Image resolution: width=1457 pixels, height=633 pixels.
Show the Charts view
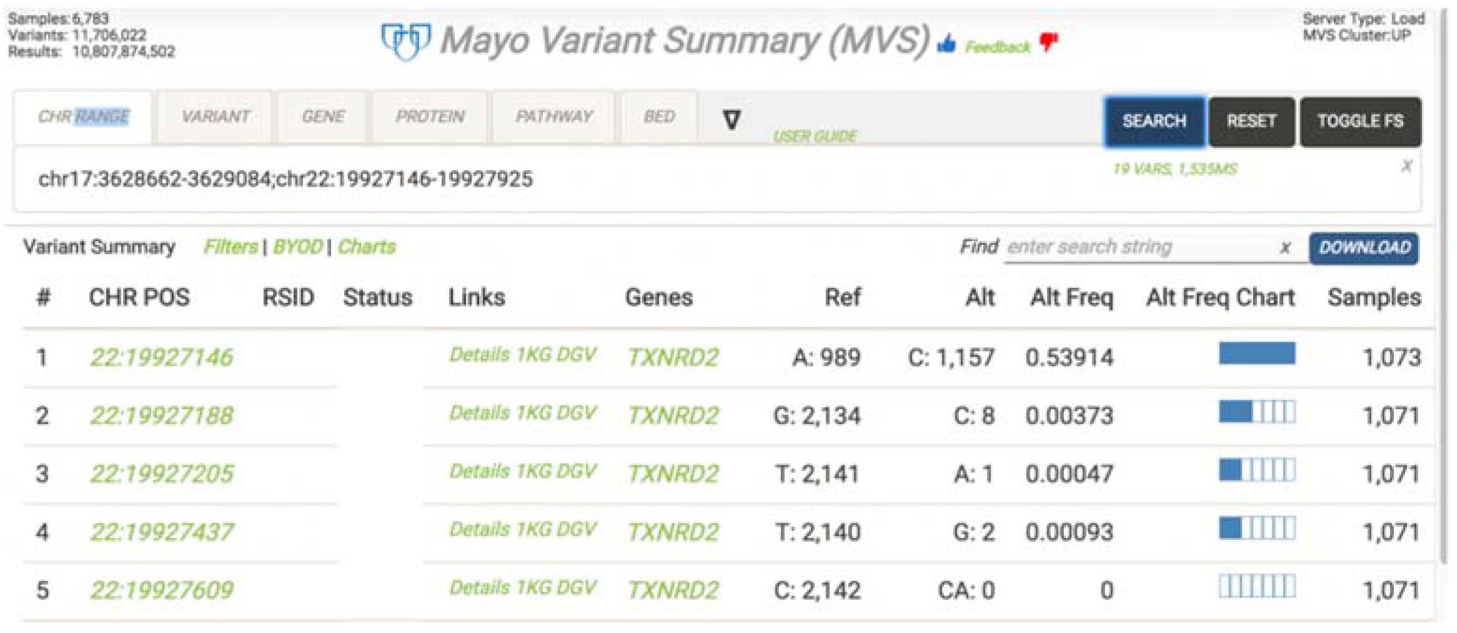[367, 247]
